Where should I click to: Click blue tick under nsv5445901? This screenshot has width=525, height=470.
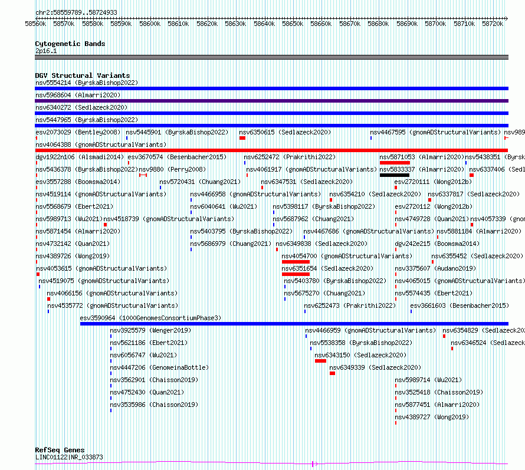click(x=127, y=138)
